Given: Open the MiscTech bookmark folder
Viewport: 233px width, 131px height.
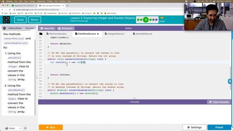Looking at the screenshot, I should tap(63, 13).
